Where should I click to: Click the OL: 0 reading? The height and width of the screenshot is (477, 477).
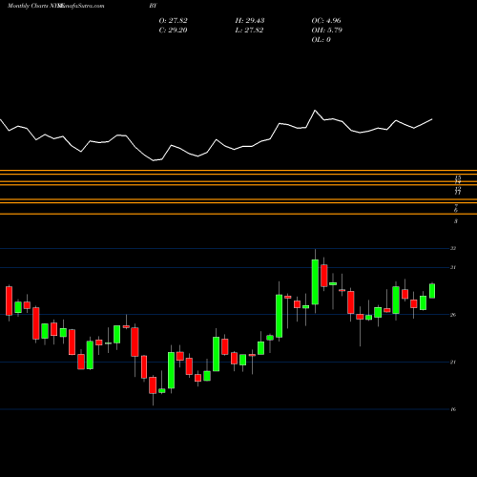pyautogui.click(x=321, y=40)
